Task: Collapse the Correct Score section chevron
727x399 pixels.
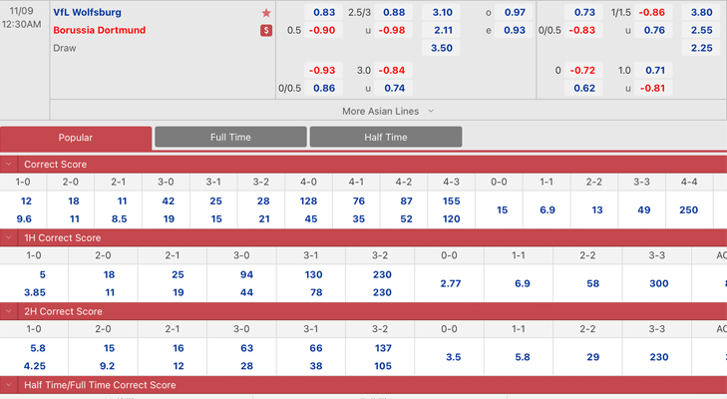Action: (8, 165)
